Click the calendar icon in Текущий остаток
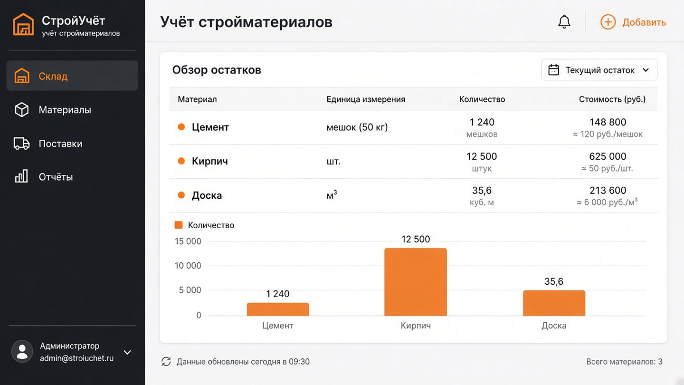The height and width of the screenshot is (385, 684). [x=553, y=70]
